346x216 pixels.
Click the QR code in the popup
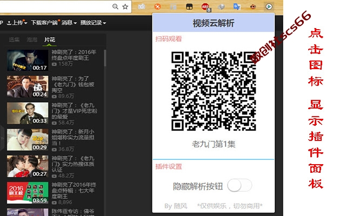tap(214, 91)
